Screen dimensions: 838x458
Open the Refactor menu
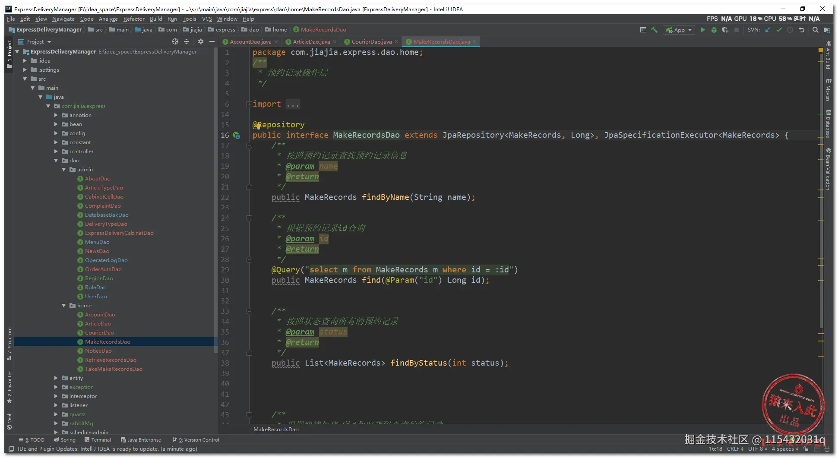pyautogui.click(x=134, y=19)
